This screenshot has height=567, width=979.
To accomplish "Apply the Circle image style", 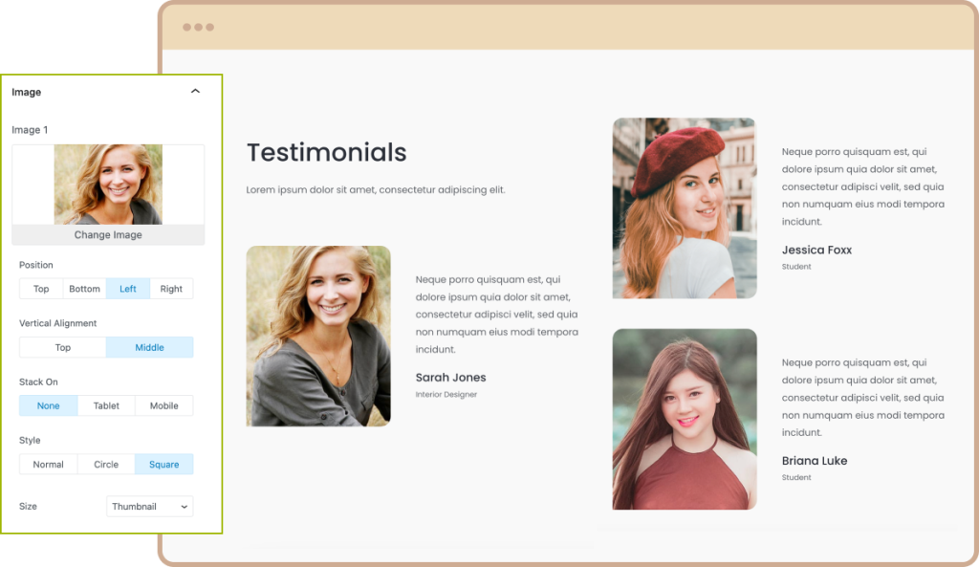I will coord(105,464).
